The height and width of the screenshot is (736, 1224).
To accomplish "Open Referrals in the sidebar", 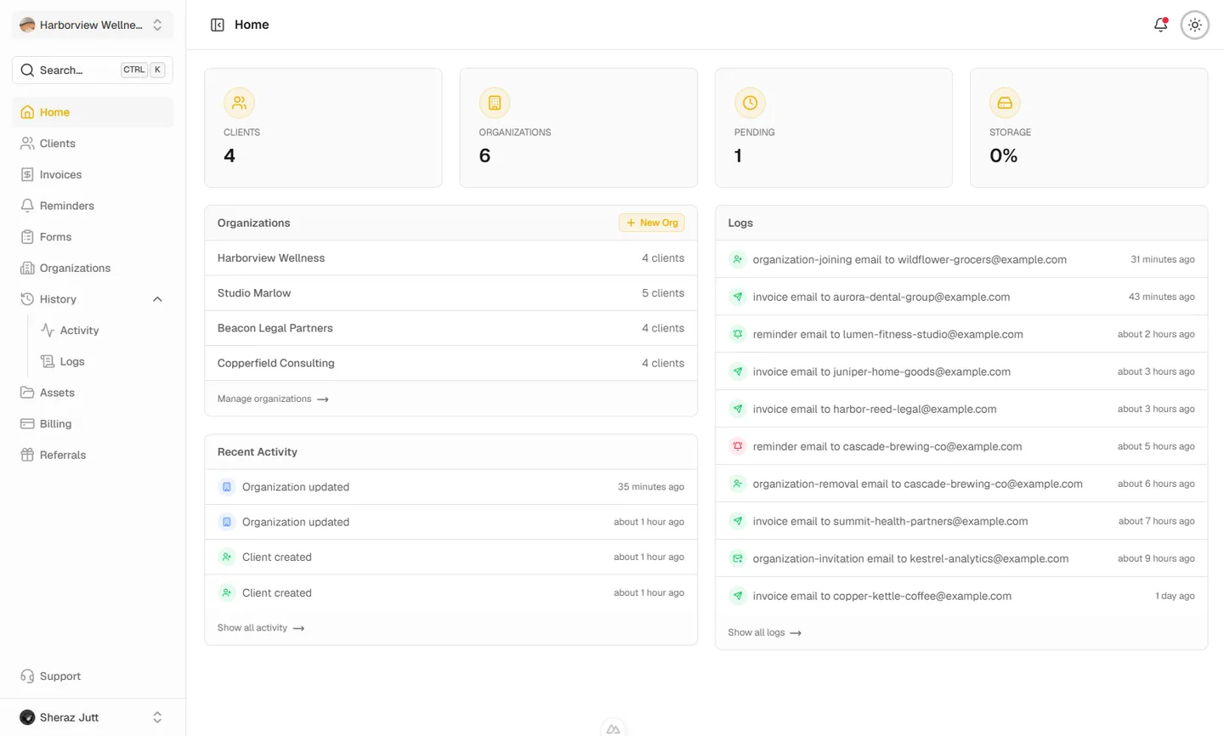I will pos(92,455).
